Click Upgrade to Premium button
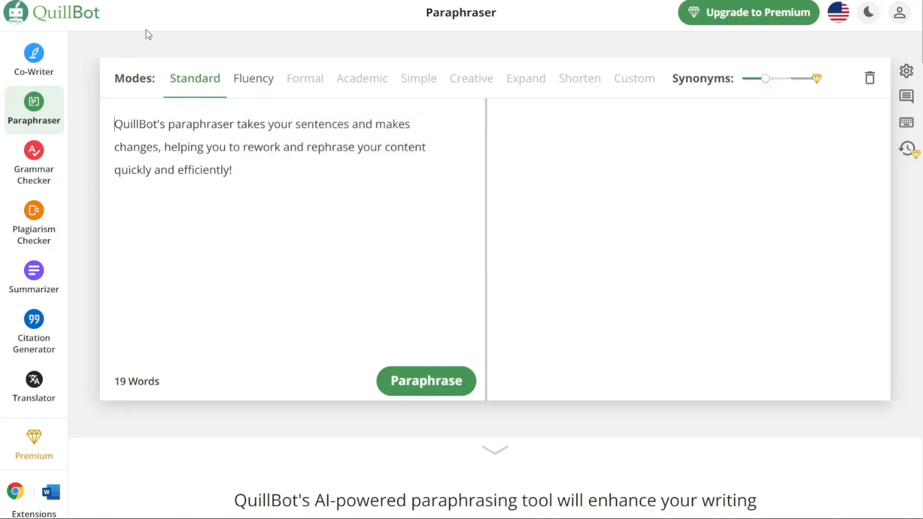The width and height of the screenshot is (923, 519). click(749, 12)
